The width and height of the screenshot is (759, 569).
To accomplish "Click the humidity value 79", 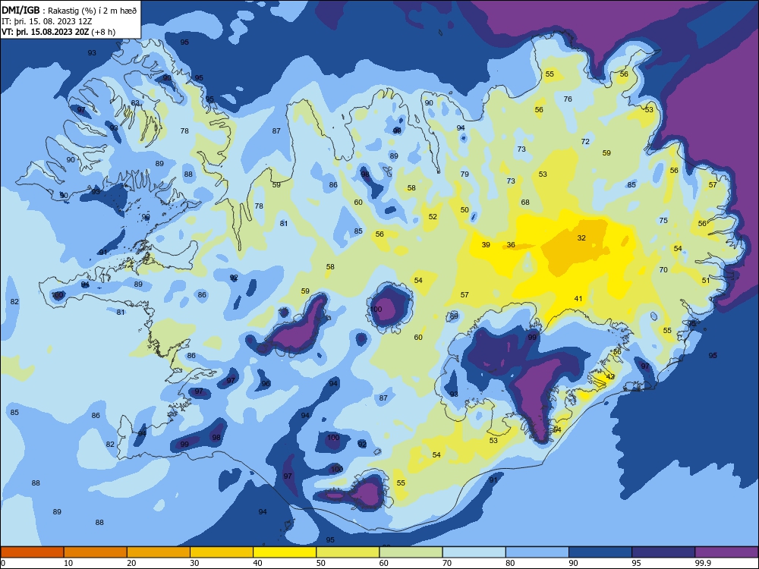I will [x=465, y=174].
